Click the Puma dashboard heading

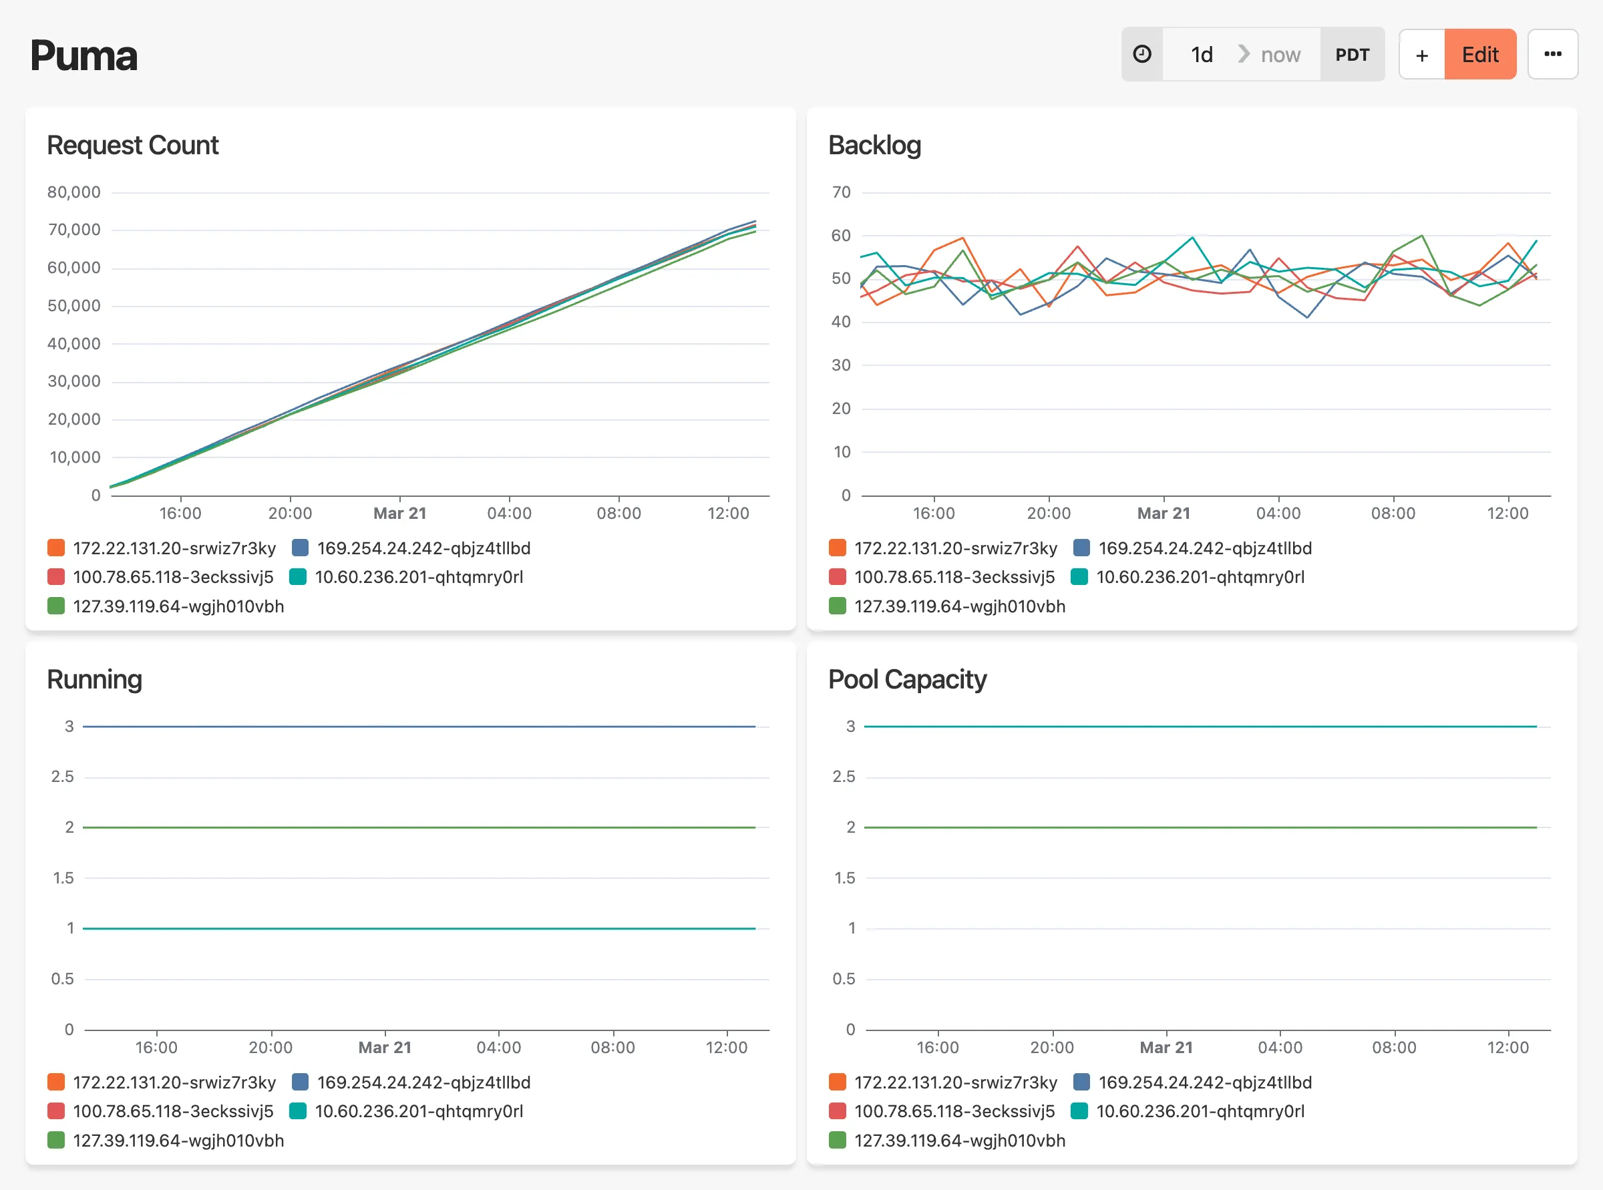click(83, 56)
